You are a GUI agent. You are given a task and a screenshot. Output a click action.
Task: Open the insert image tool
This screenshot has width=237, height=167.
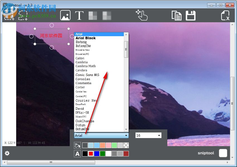coord(65,15)
